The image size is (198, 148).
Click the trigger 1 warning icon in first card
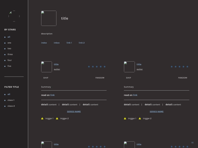click(x=42, y=118)
